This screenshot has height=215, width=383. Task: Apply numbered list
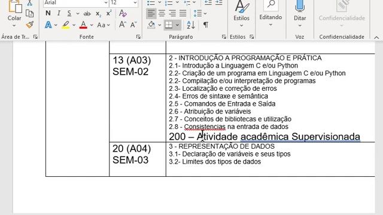pyautogui.click(x=169, y=3)
